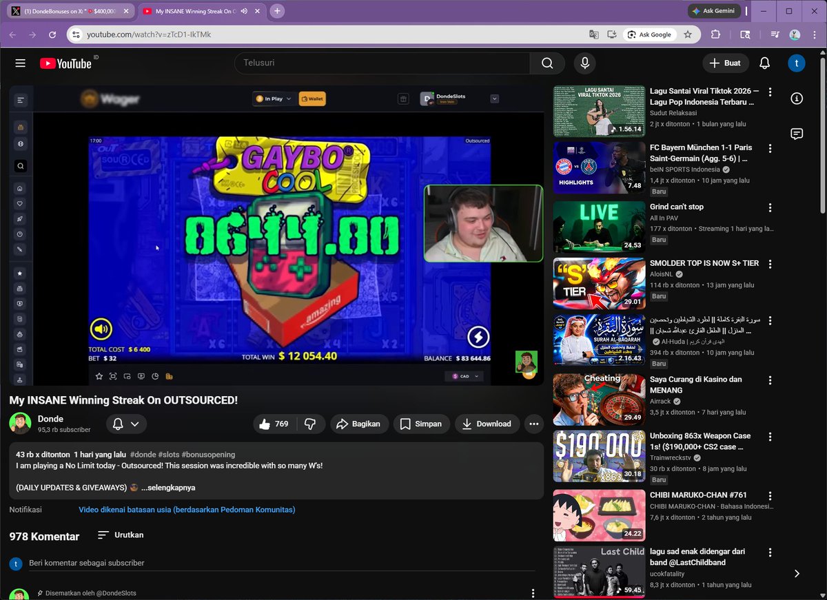Click Ask Google lens button
The height and width of the screenshot is (600, 827).
[x=649, y=34]
